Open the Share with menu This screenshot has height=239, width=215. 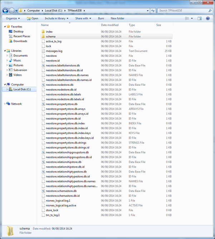pos(83,19)
